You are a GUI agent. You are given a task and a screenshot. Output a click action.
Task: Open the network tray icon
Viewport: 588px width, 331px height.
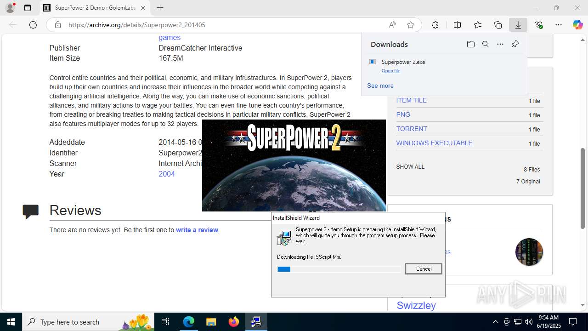(518, 322)
